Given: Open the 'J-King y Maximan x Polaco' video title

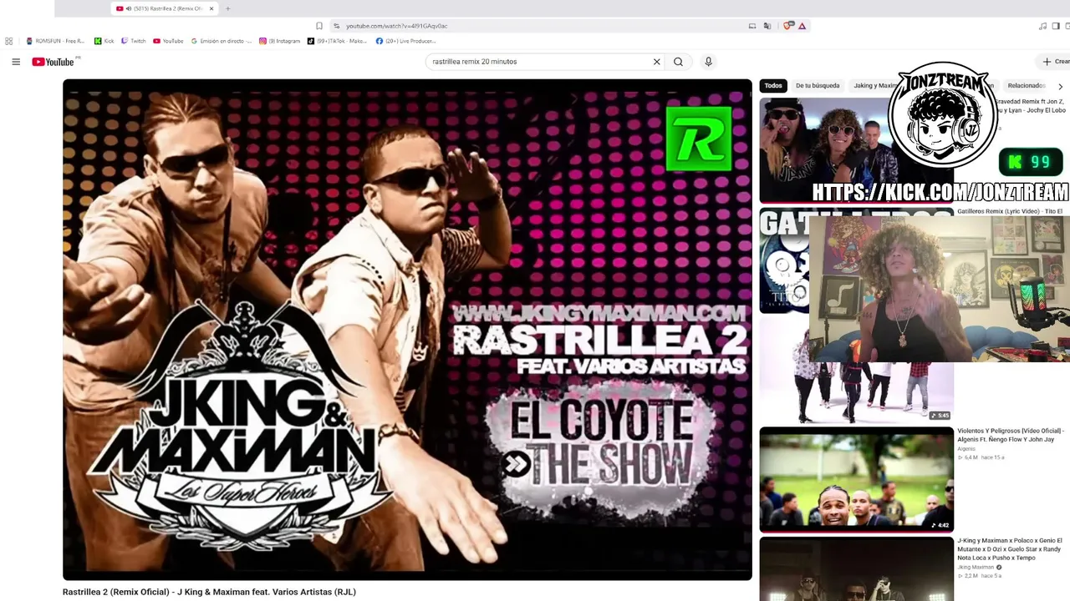Looking at the screenshot, I should (1010, 549).
